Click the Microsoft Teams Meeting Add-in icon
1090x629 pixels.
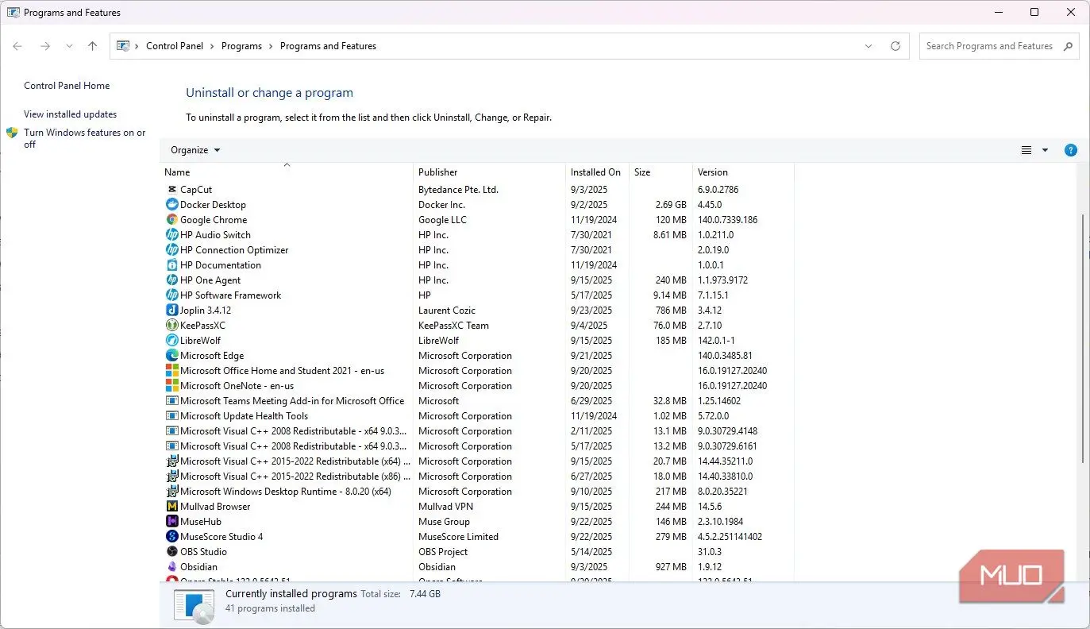(x=172, y=401)
